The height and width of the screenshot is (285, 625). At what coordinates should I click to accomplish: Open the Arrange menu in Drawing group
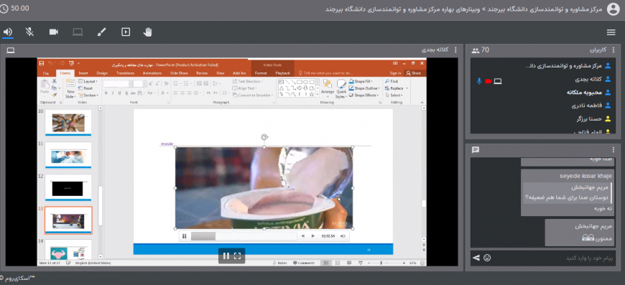(x=328, y=88)
